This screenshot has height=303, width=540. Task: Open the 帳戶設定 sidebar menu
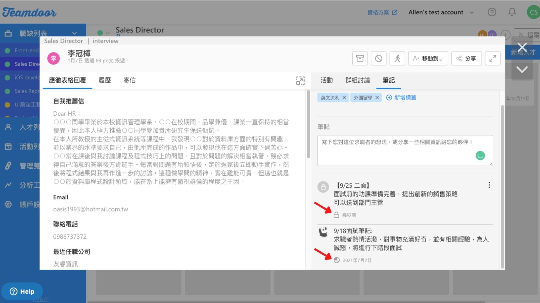[x=22, y=205]
